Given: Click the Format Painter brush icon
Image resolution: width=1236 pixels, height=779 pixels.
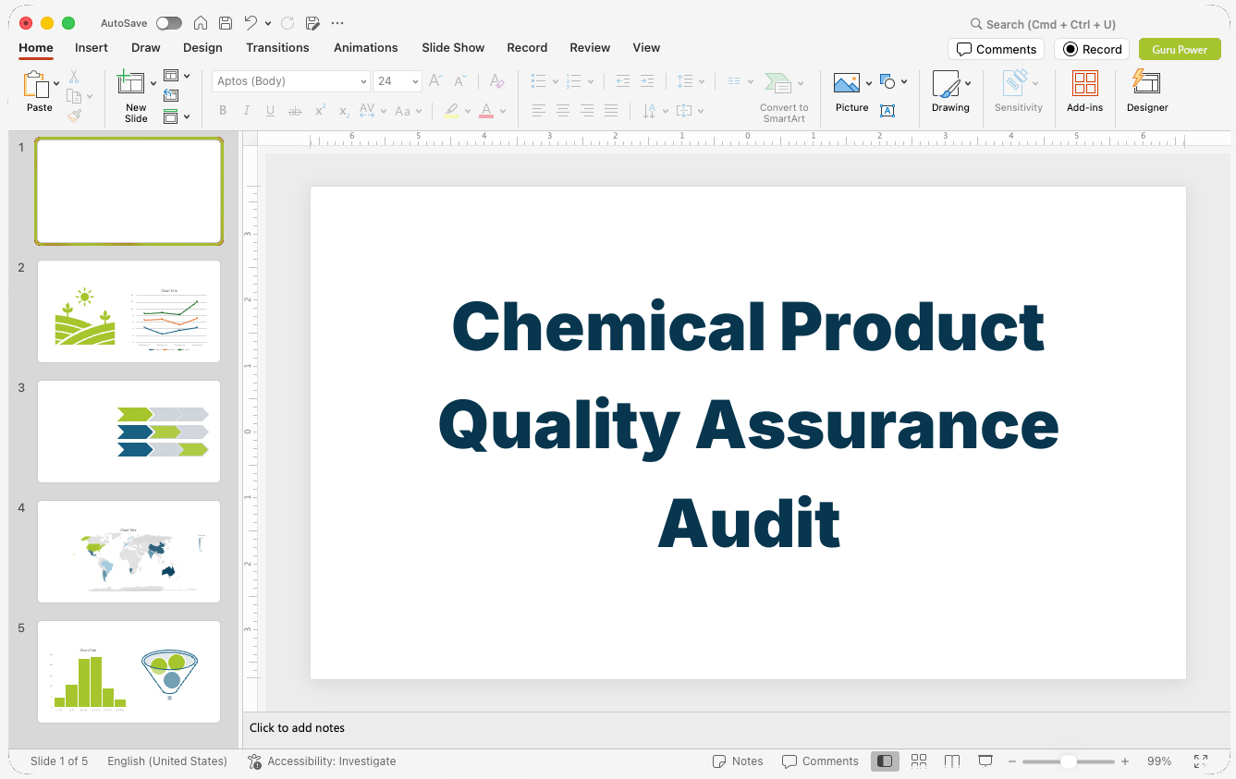Looking at the screenshot, I should (x=74, y=116).
